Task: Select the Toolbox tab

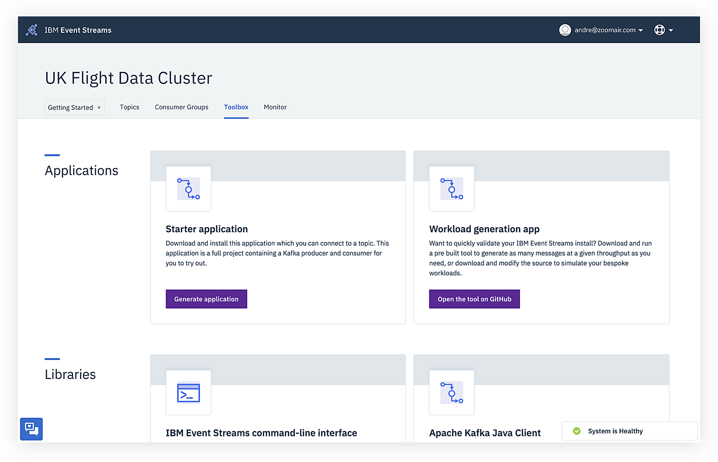Action: click(236, 107)
